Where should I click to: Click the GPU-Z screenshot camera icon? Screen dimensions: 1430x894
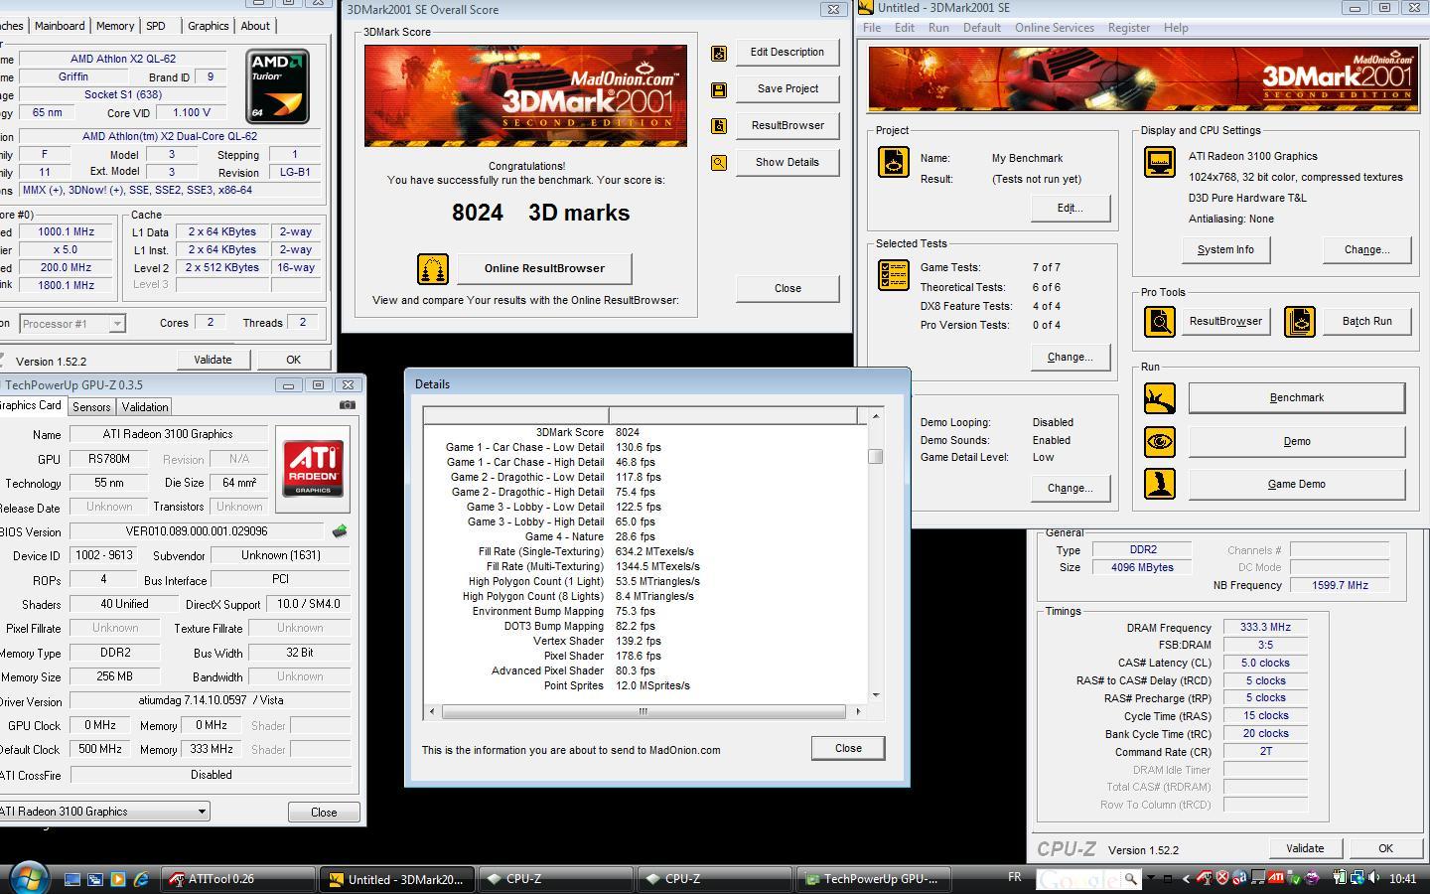pyautogui.click(x=347, y=405)
